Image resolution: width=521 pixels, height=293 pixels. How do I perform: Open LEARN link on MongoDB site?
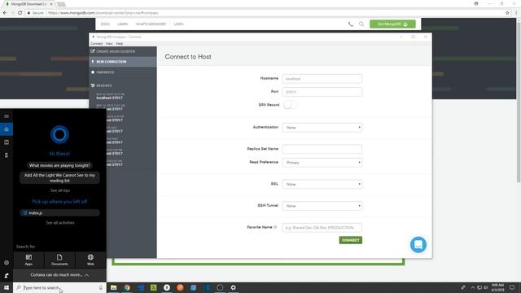coord(122,24)
